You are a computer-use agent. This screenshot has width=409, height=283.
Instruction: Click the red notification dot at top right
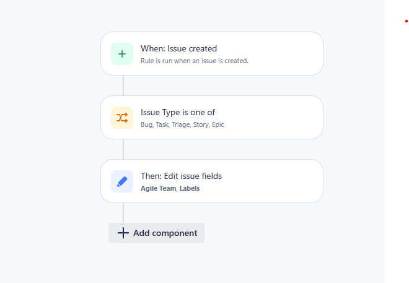click(x=407, y=21)
